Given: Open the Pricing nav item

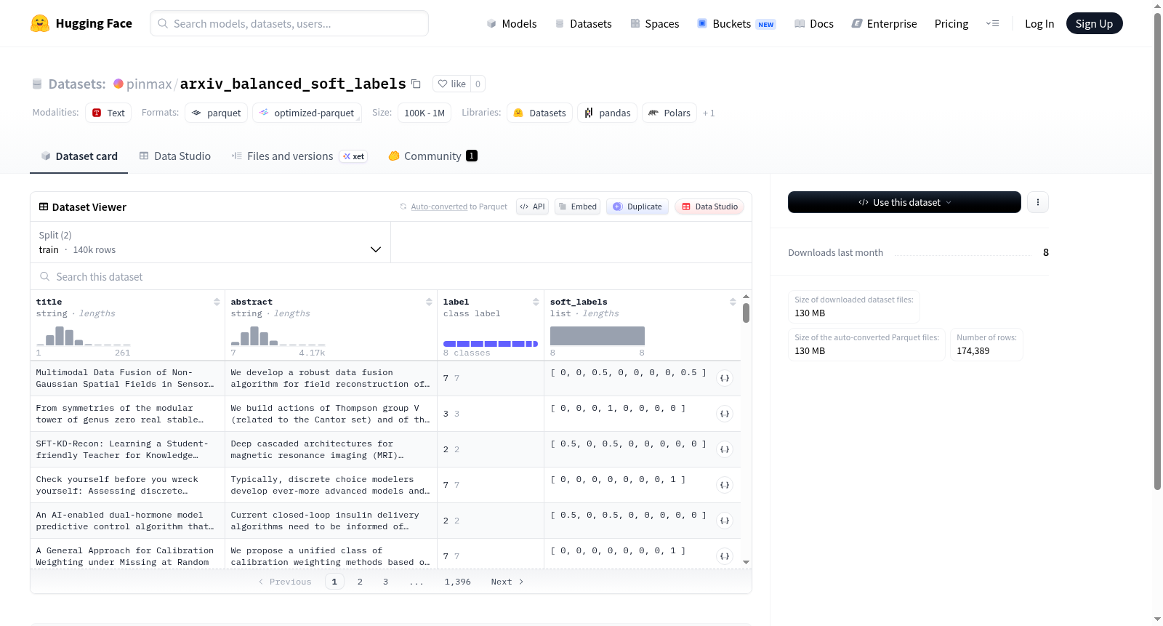Looking at the screenshot, I should (951, 23).
